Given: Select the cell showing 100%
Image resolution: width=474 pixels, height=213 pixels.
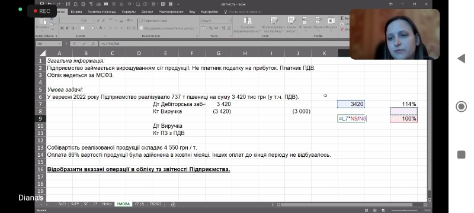Looking at the screenshot, I should click(404, 118).
